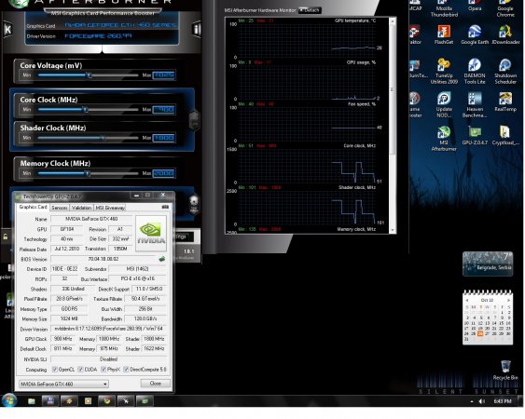Open the Heaven Benchmark shortcut
The height and width of the screenshot is (419, 525).
(475, 104)
